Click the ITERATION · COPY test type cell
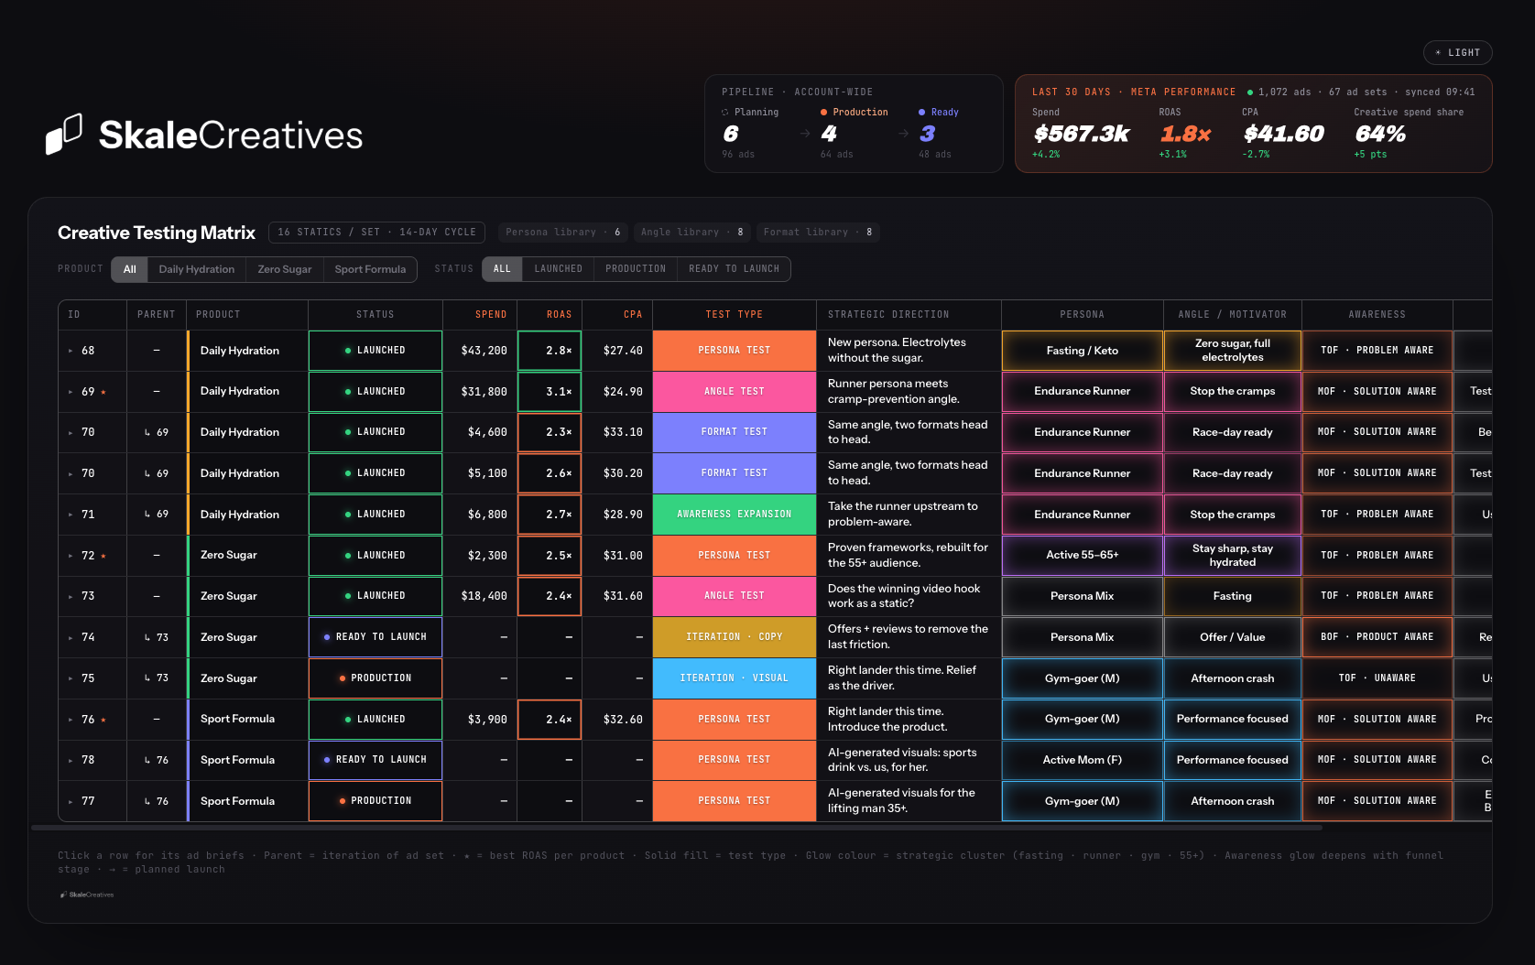The image size is (1535, 965). [x=734, y=637]
